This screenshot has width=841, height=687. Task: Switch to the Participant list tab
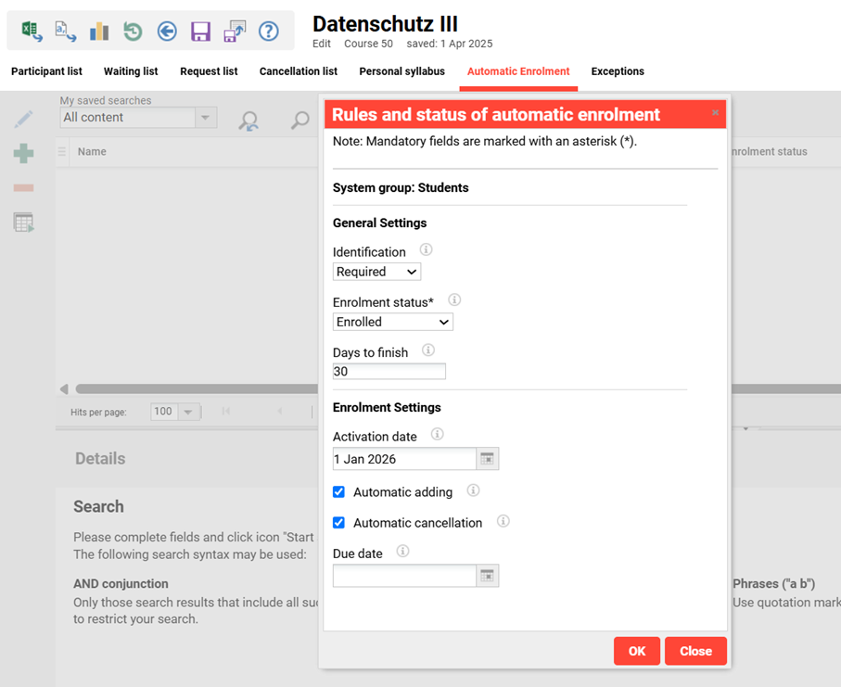point(46,71)
